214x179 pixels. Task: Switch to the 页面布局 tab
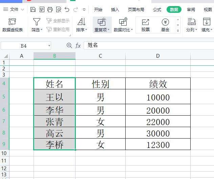click(136, 10)
